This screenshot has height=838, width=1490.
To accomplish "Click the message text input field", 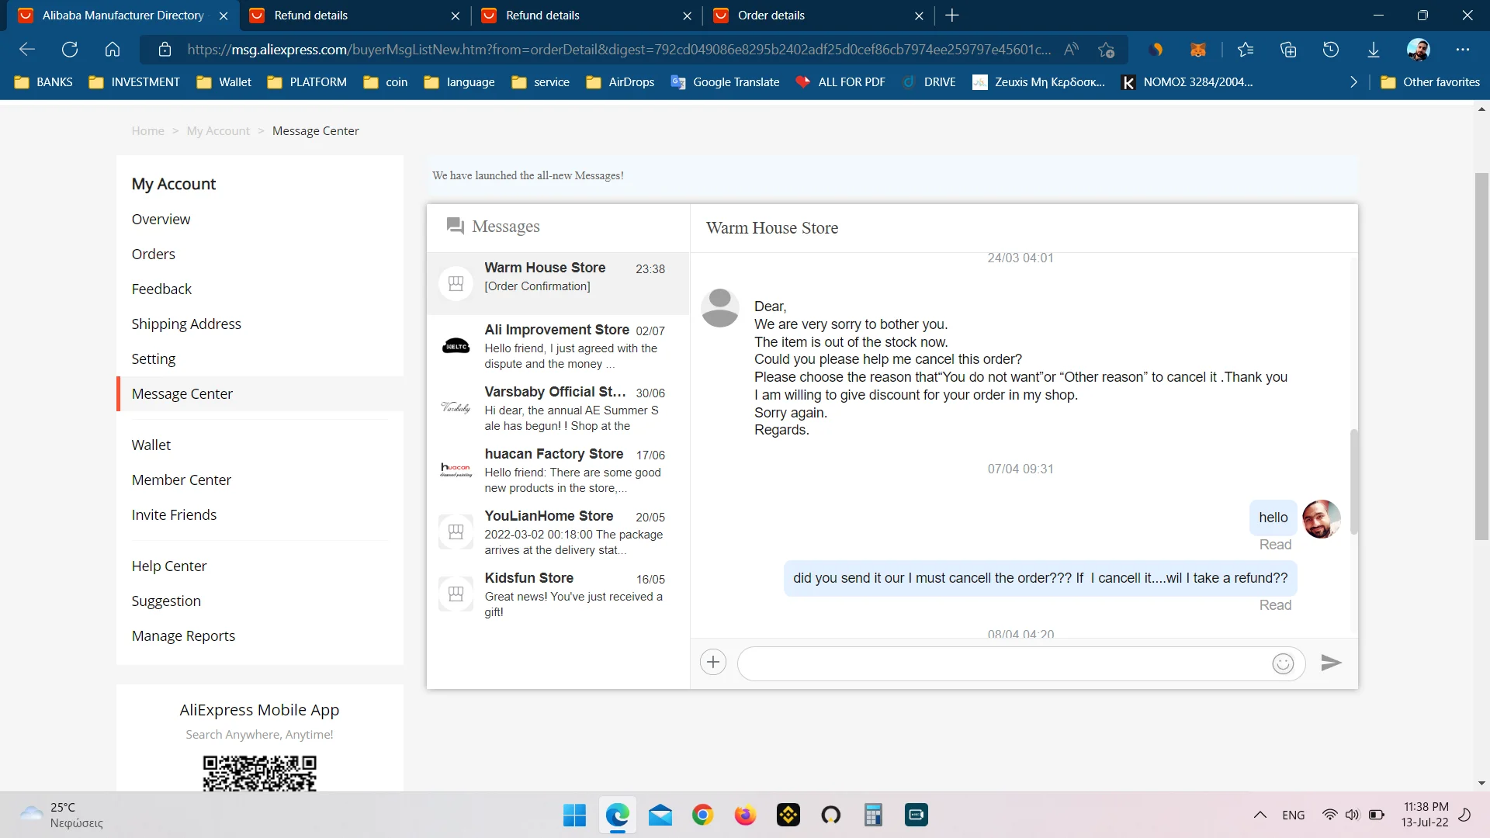I will tap(1001, 663).
